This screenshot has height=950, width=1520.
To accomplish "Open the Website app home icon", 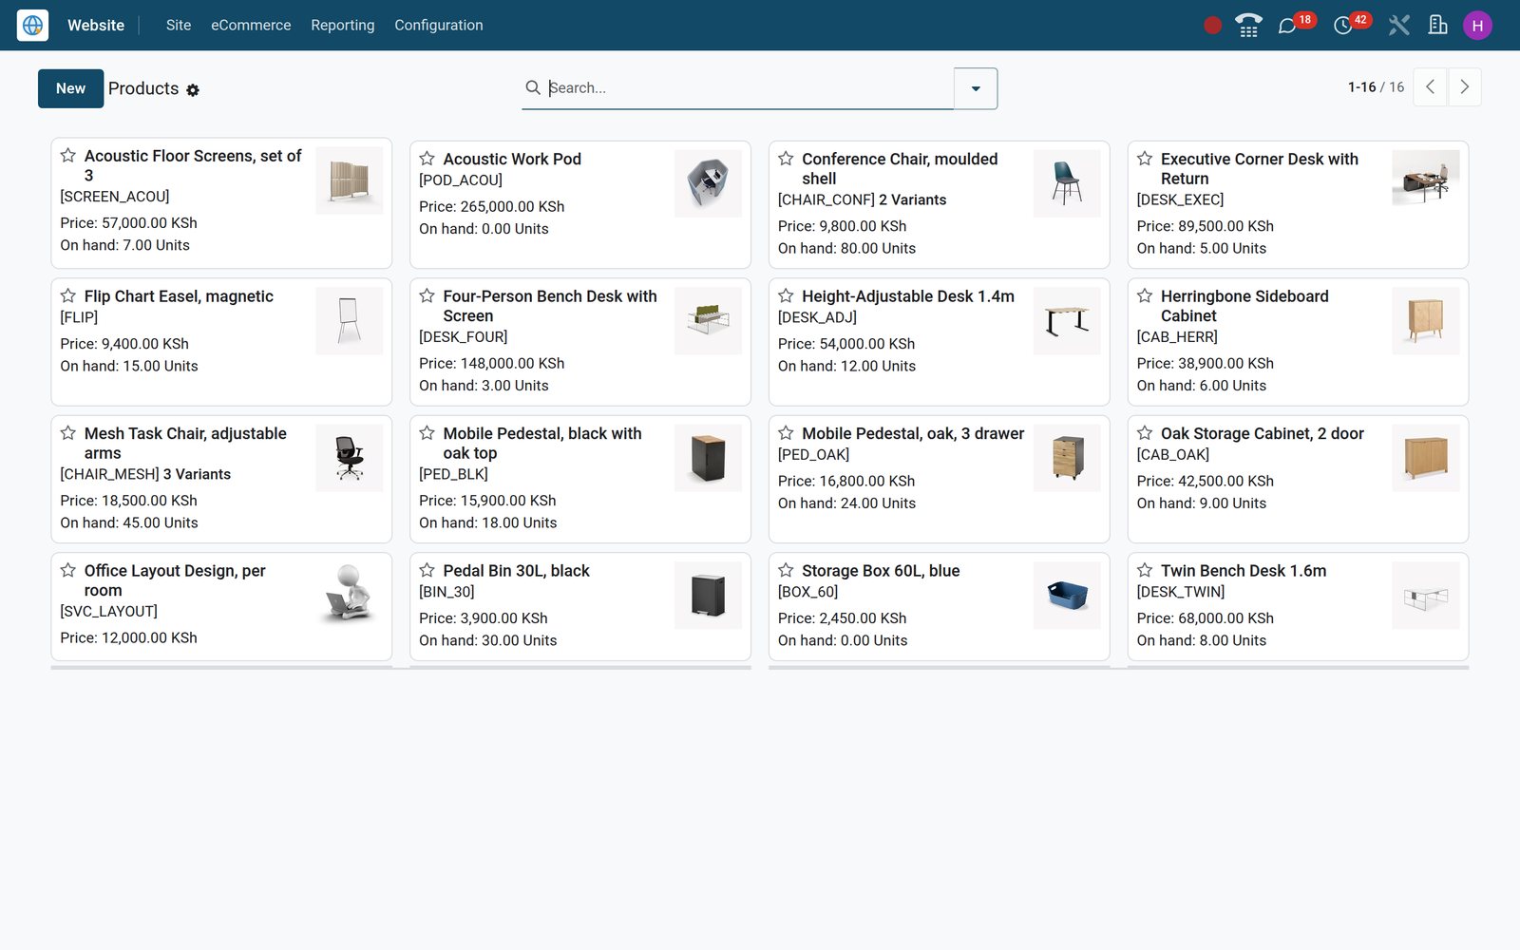I will pyautogui.click(x=32, y=25).
